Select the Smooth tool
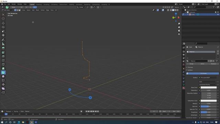 pyautogui.click(x=3, y=76)
